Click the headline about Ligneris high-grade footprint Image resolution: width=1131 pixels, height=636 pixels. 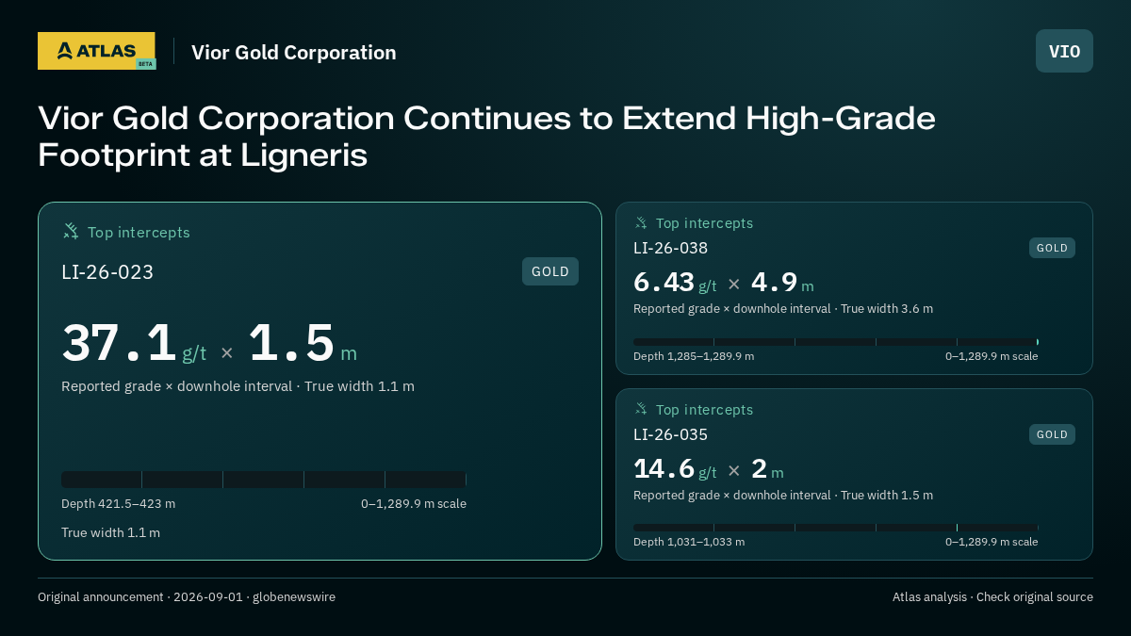(x=486, y=137)
